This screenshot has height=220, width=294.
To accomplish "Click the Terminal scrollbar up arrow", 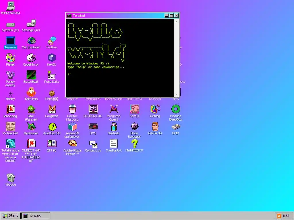I will 177,21.
